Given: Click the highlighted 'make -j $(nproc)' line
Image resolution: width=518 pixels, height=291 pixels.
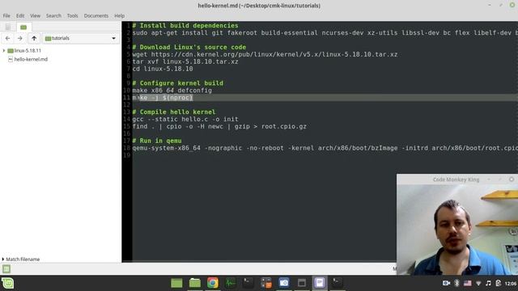Looking at the screenshot, I should click(163, 98).
